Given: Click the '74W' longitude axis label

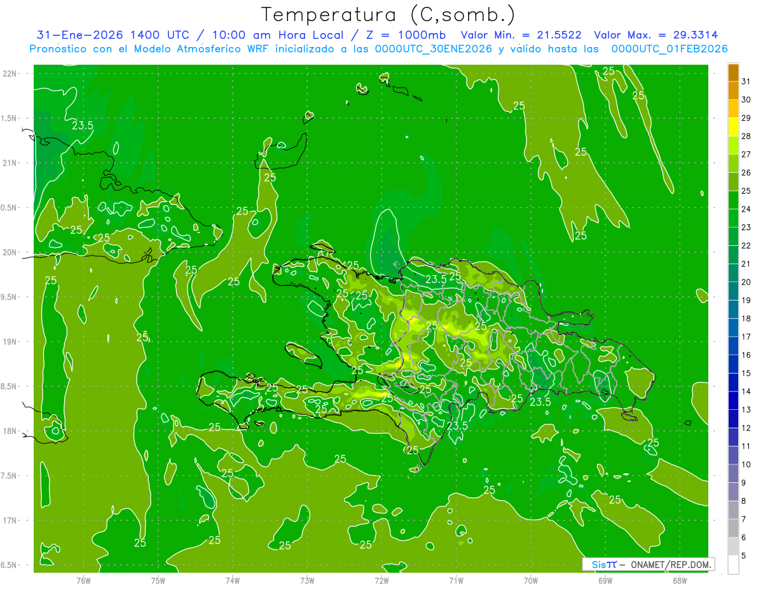Looking at the screenshot, I should 232,580.
